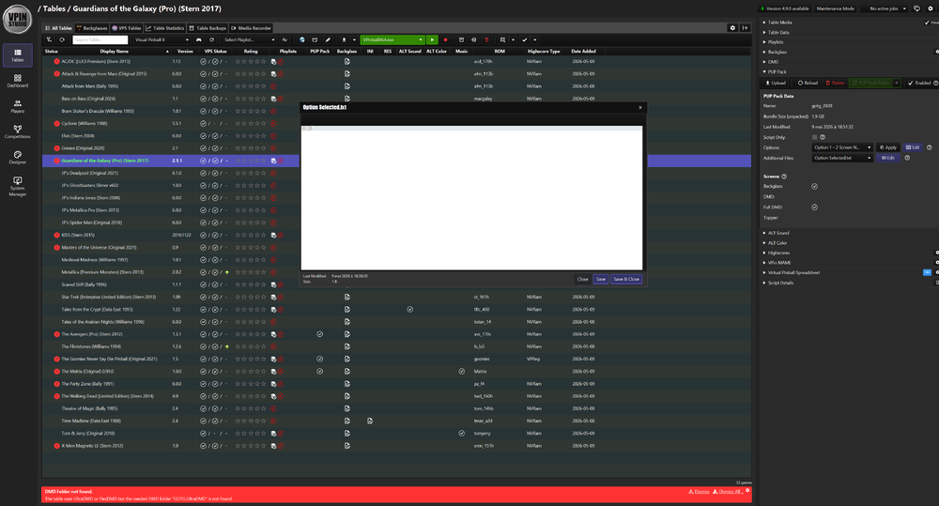Click the checkmark validation icon in toolbar
939x506 pixels.
525,39
